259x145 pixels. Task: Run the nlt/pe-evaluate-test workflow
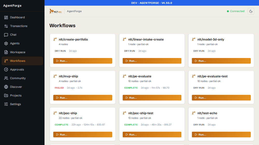point(221,98)
